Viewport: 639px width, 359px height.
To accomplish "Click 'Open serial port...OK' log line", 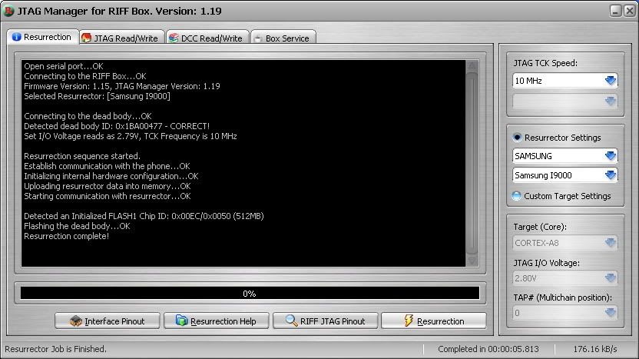I will pos(64,66).
